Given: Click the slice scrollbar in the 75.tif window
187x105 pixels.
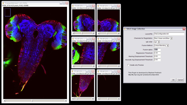Looking at the screenshot, I should 83,66.
